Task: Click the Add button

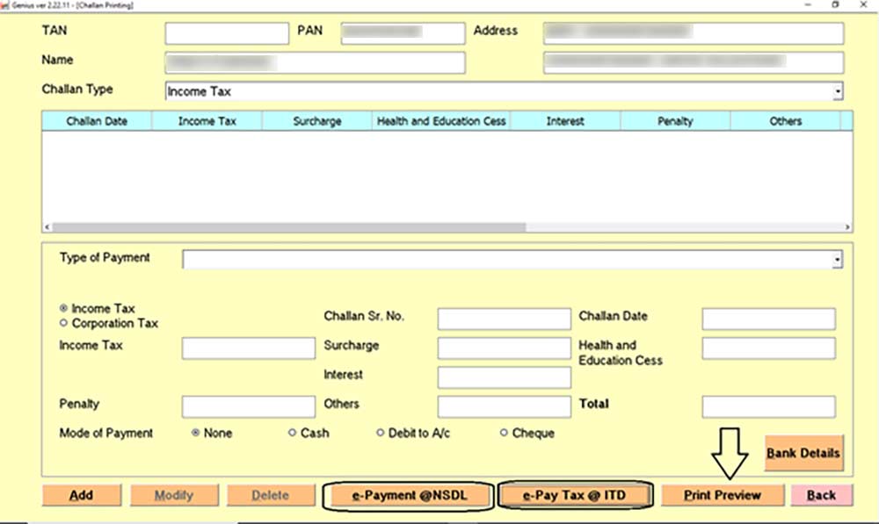Action: [81, 495]
